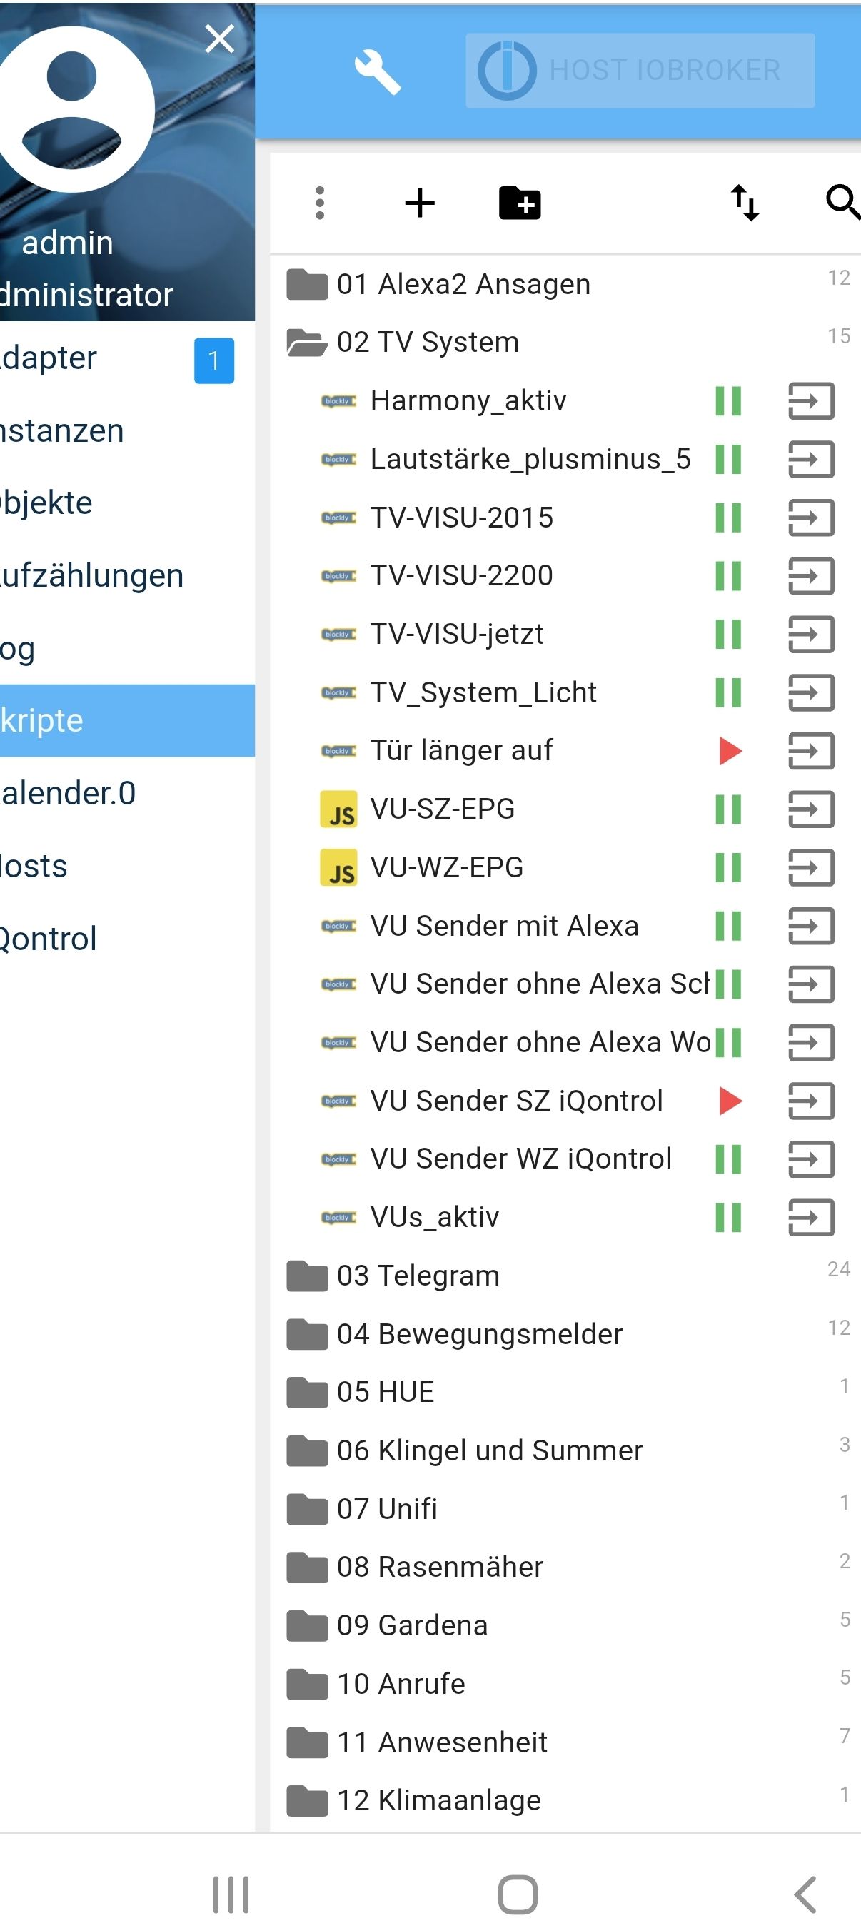Expand the 04 Bewegungsmelder folder
The height and width of the screenshot is (1928, 861).
(x=479, y=1333)
